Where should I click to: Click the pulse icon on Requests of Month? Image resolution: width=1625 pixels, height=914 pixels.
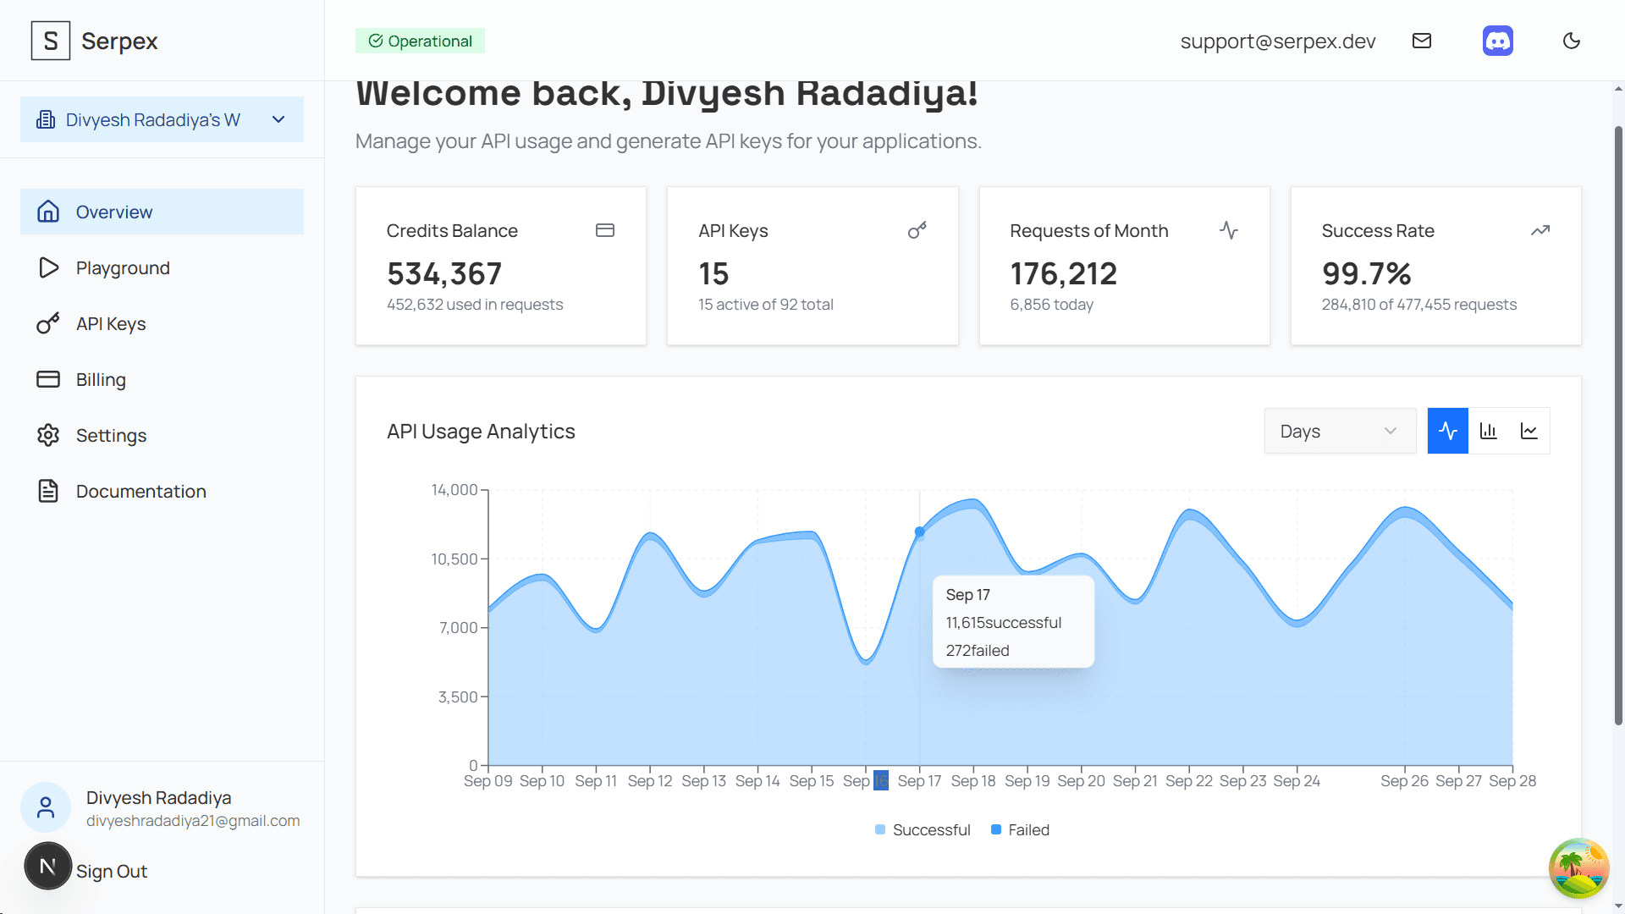coord(1228,229)
